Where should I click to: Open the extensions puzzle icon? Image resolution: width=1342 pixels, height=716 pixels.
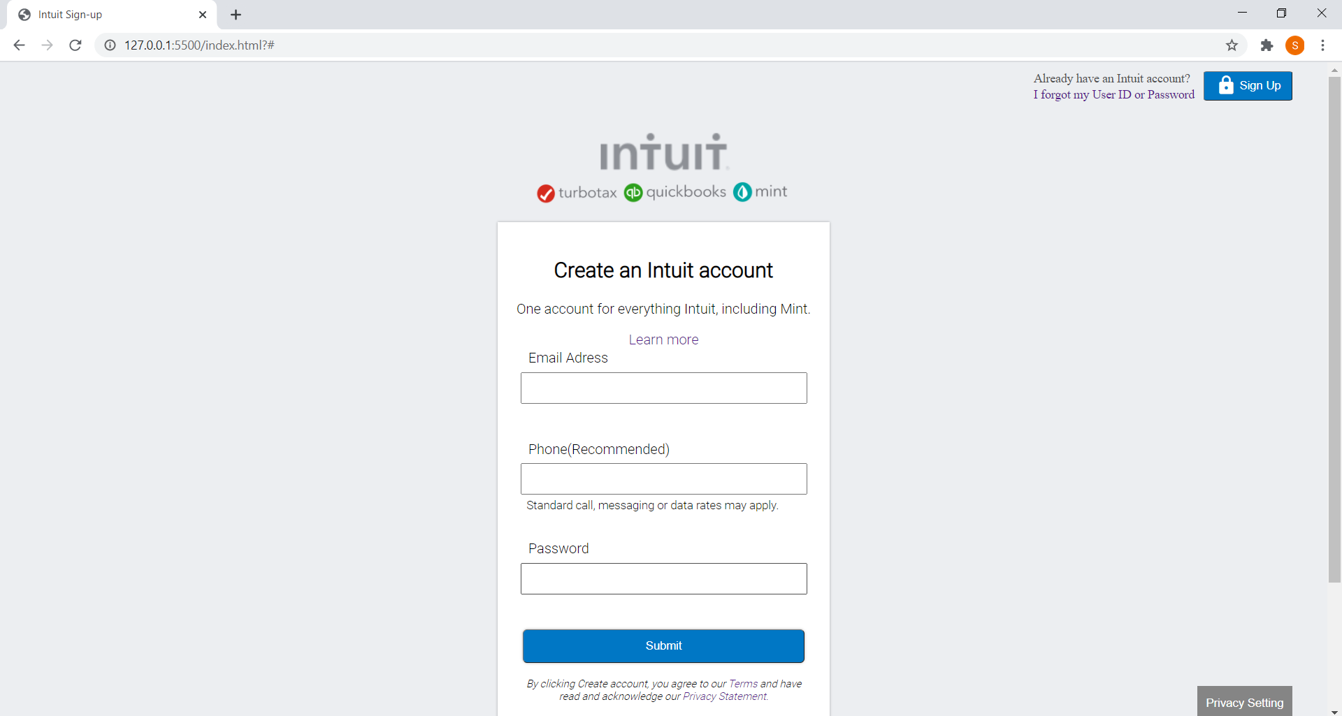(x=1267, y=45)
